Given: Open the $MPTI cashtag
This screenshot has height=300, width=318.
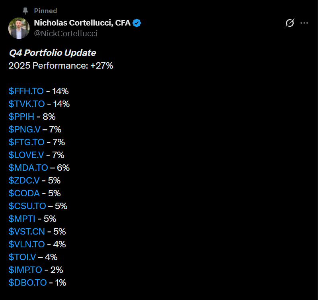Looking at the screenshot, I should click(22, 219).
